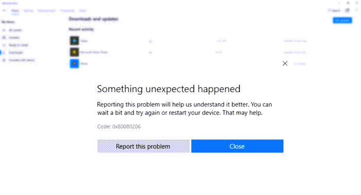Click the yellow-centered app icon in Recent activity
Image resolution: width=361 pixels, height=195 pixels.
click(74, 52)
